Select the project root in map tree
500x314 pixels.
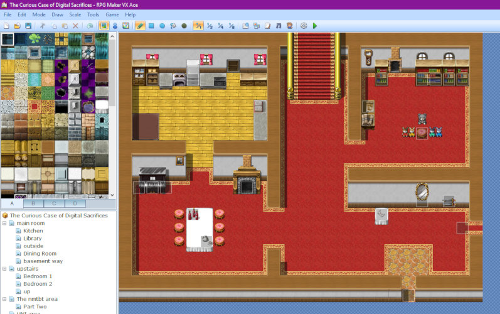pyautogui.click(x=59, y=215)
